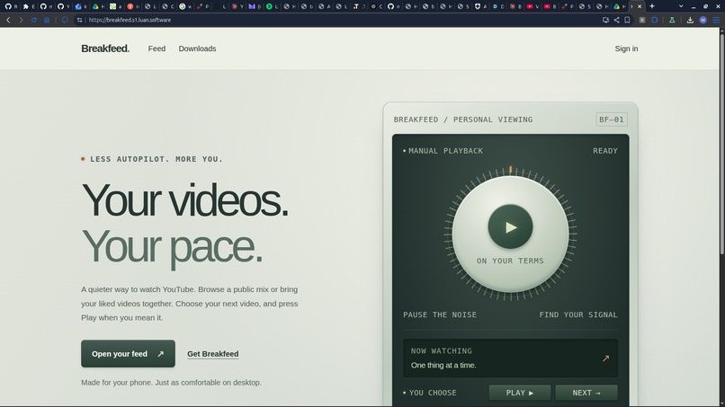
Task: Click the green flask icon in toolbar
Action: [672, 20]
